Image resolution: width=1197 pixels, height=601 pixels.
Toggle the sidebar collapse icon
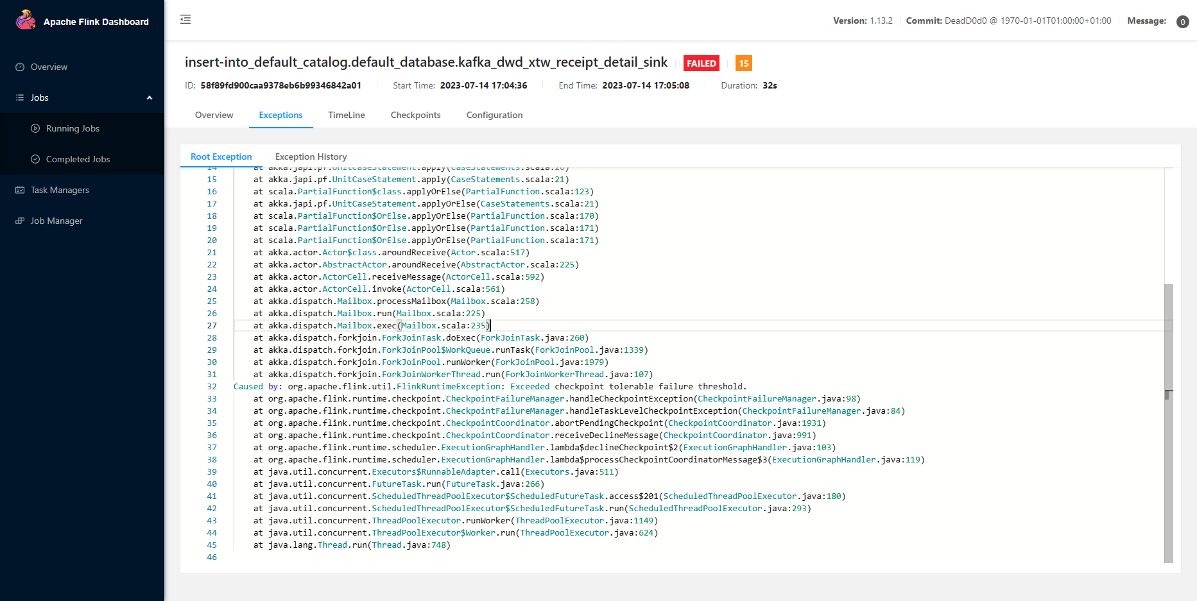click(x=185, y=19)
